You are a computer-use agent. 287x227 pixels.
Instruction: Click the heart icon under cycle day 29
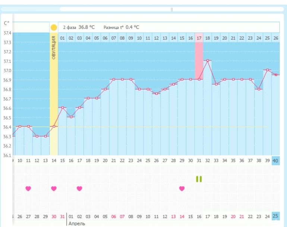pos(182,188)
